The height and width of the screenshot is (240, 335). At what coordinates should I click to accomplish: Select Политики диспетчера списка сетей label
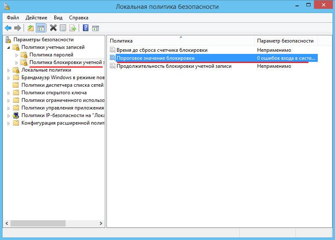[x=62, y=85]
